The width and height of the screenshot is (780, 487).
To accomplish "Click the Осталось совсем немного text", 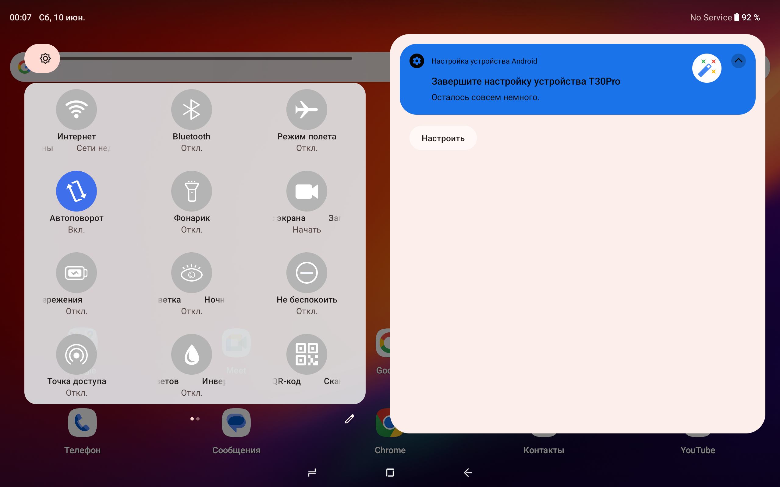I will 485,97.
